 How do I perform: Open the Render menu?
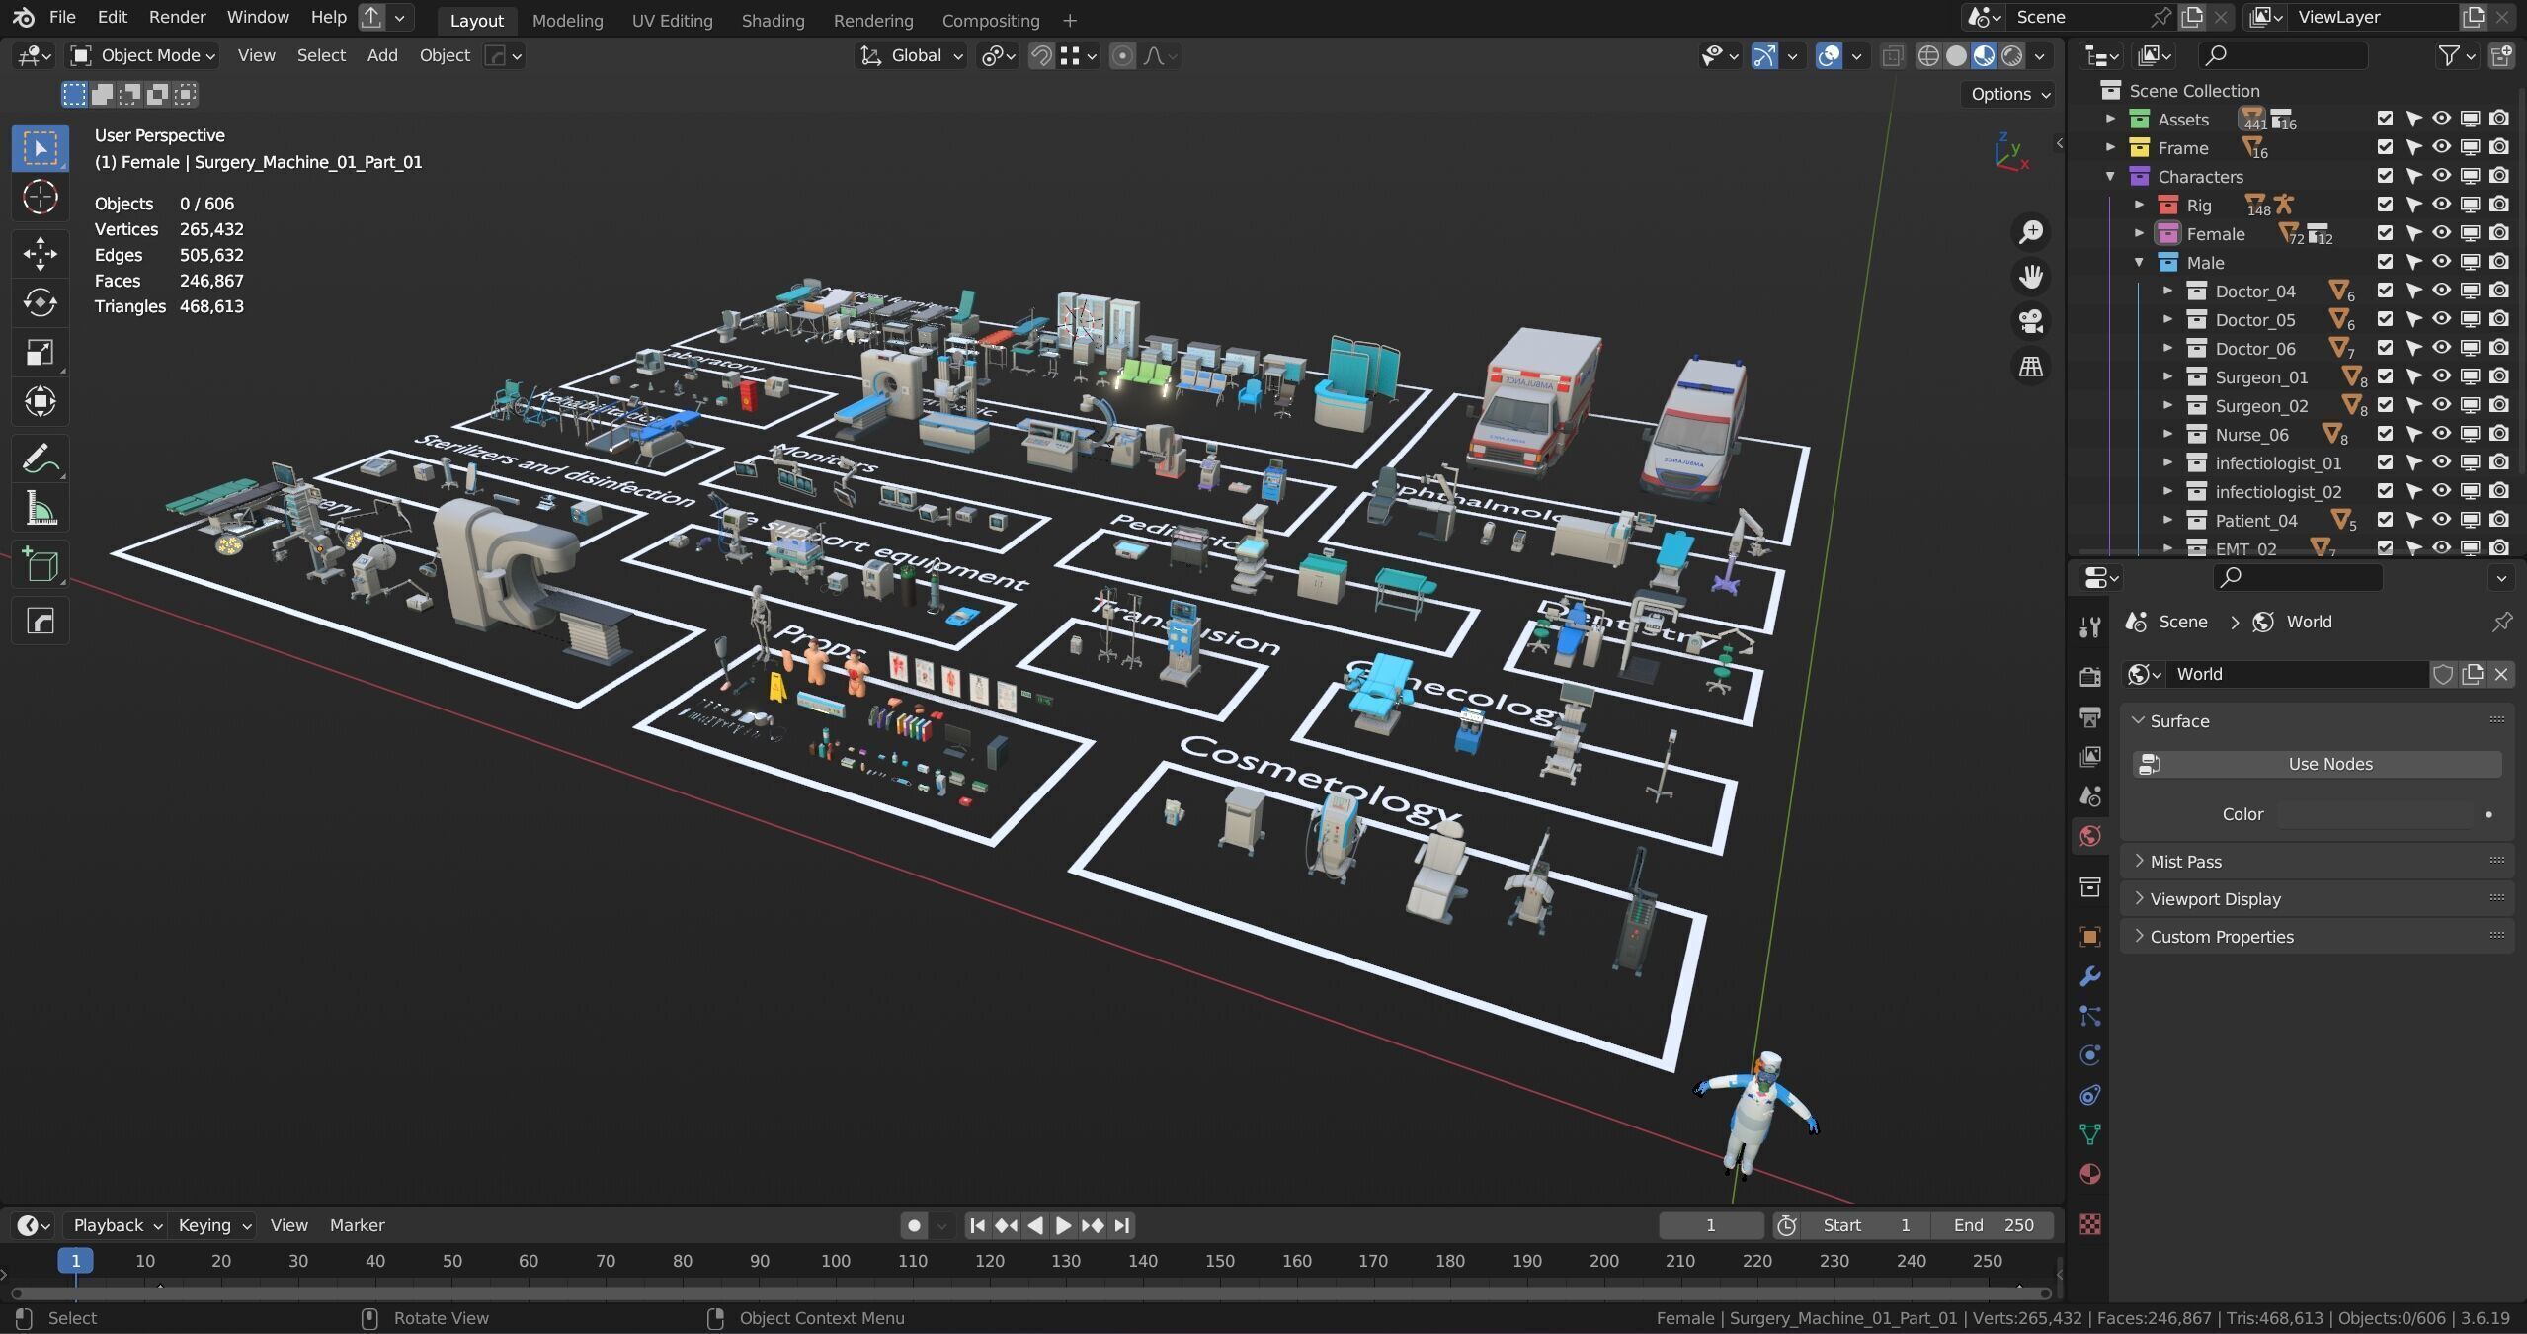177,17
